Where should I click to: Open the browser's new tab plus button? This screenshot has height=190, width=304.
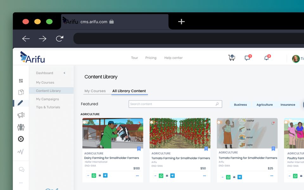pos(181,22)
